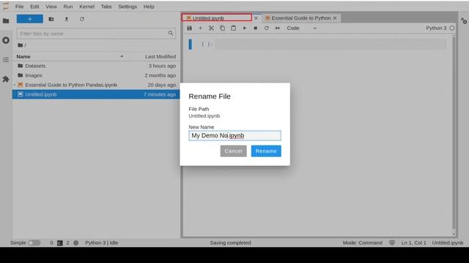
Task: Click the empty notebook code cell
Action: point(330,44)
